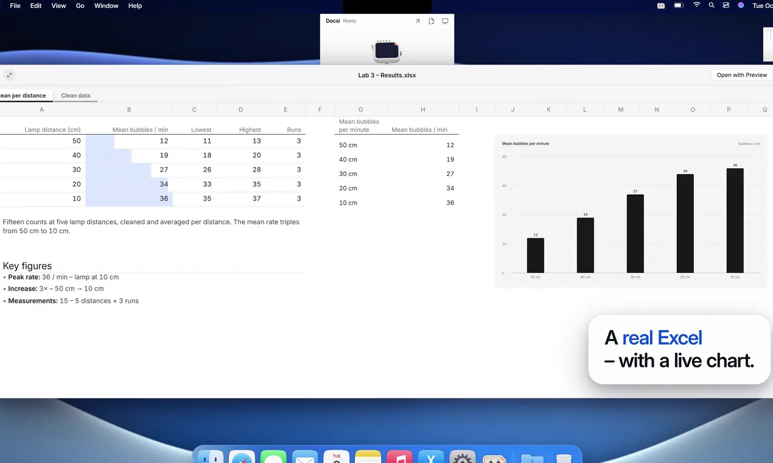Select column B header
This screenshot has width=773, height=463.
(129, 110)
